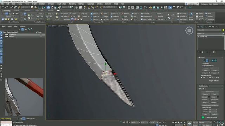
Task: Activate the Select and Move tool
Action: point(49,7)
